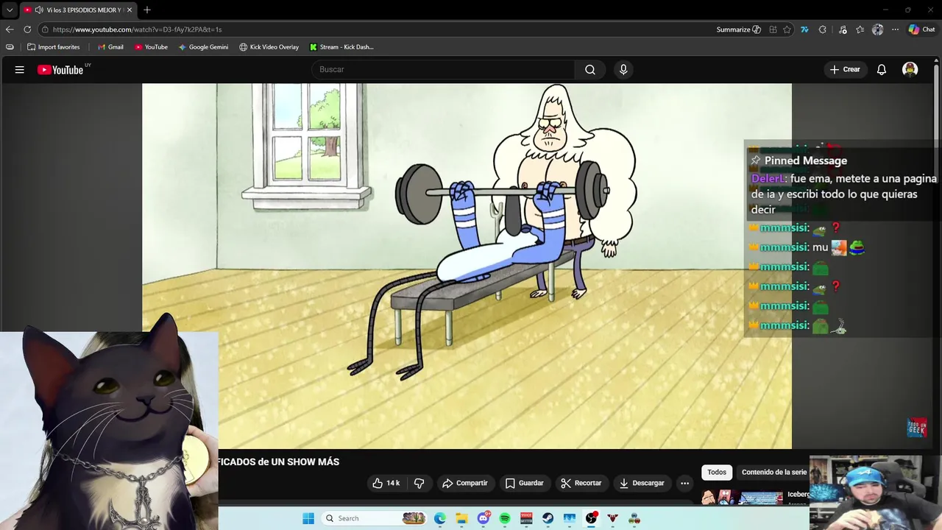Click the video player area

tap(467, 266)
